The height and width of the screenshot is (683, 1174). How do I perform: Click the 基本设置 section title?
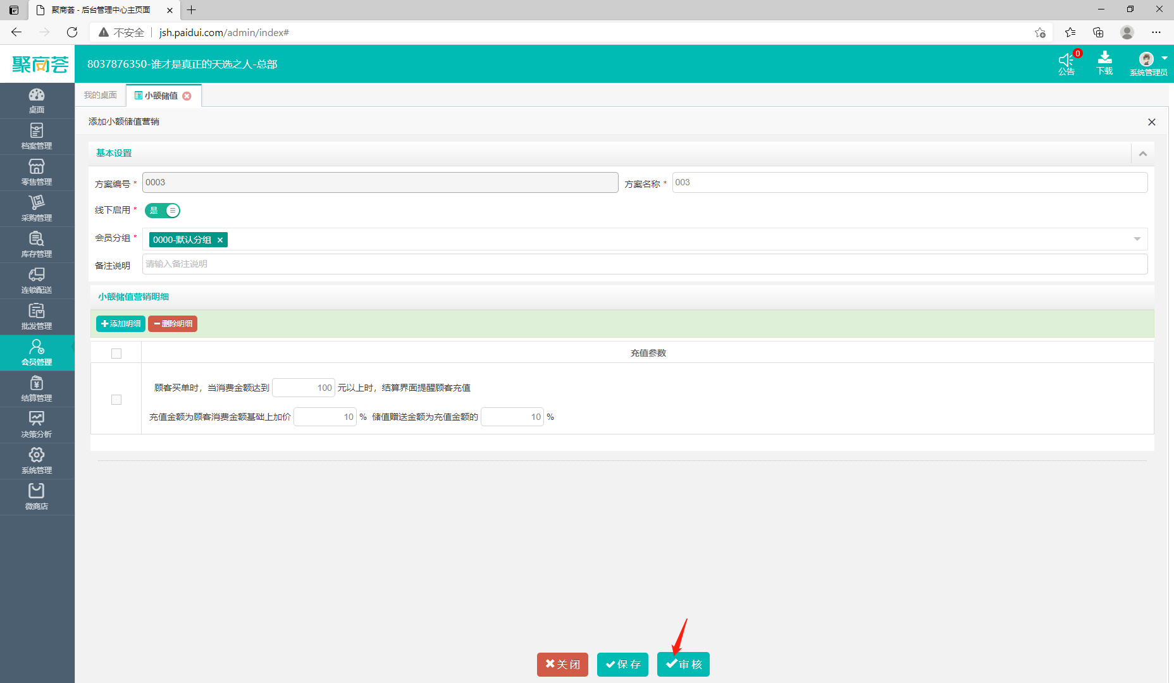[114, 153]
